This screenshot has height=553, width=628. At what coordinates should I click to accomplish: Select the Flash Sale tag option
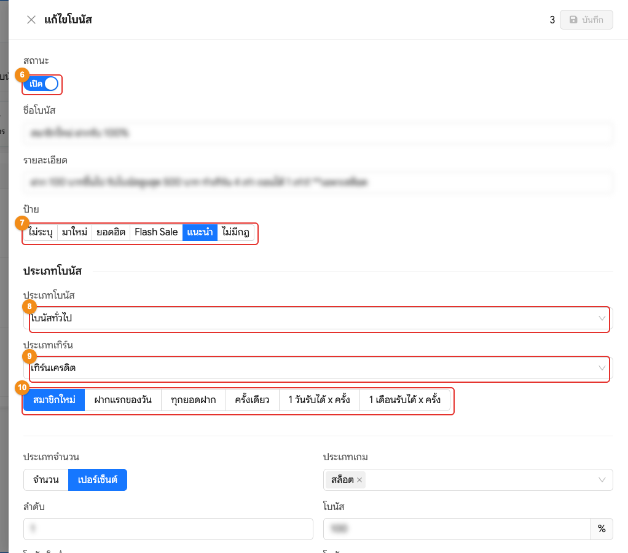pyautogui.click(x=156, y=232)
